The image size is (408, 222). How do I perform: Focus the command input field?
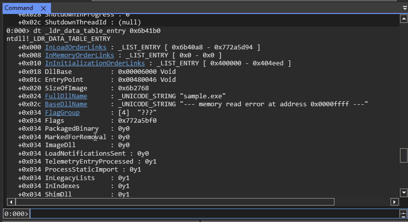[214, 214]
